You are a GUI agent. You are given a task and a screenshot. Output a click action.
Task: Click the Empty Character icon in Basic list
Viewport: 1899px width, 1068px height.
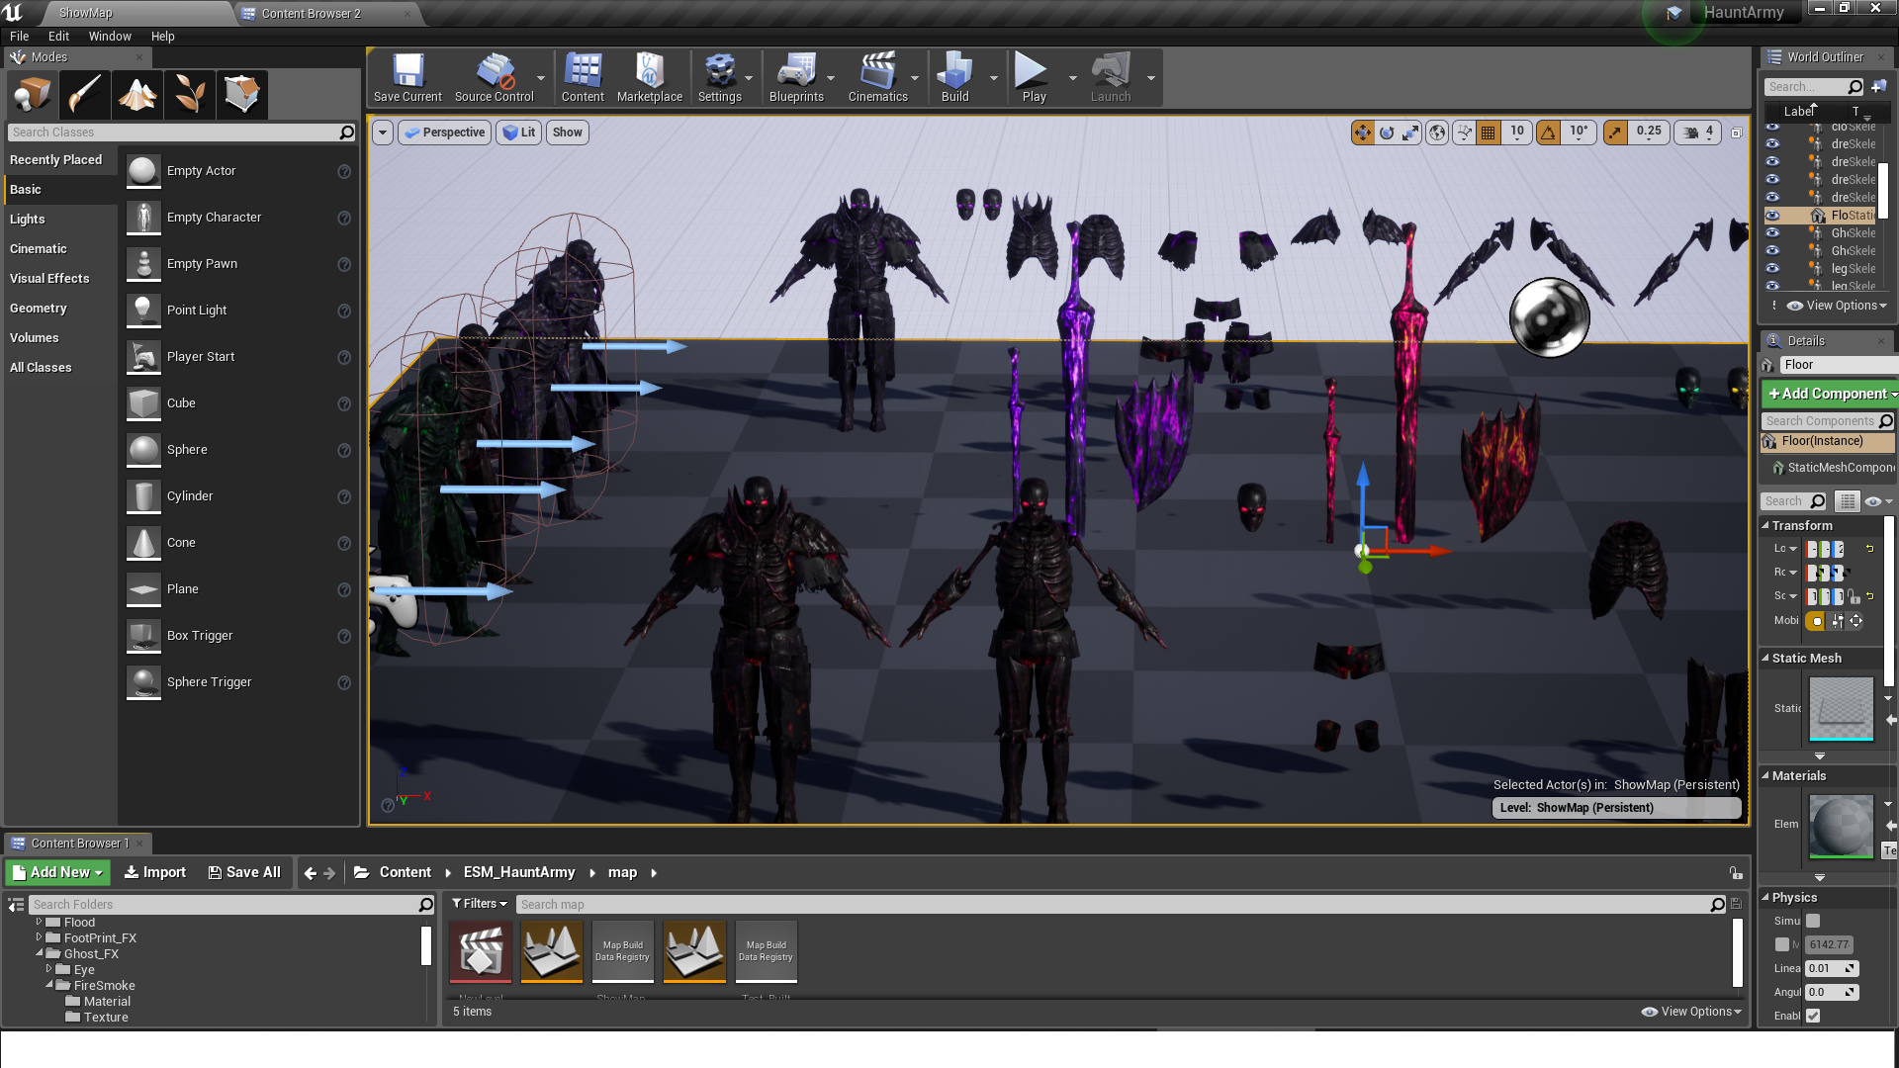(143, 218)
